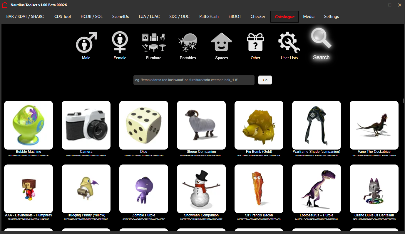Select the Bubble Machine thumbnail
This screenshot has height=234, width=405.
[x=29, y=125]
